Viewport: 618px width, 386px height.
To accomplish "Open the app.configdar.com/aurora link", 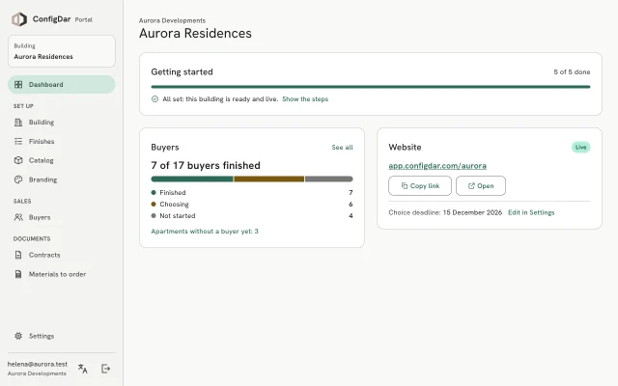I will 437,166.
